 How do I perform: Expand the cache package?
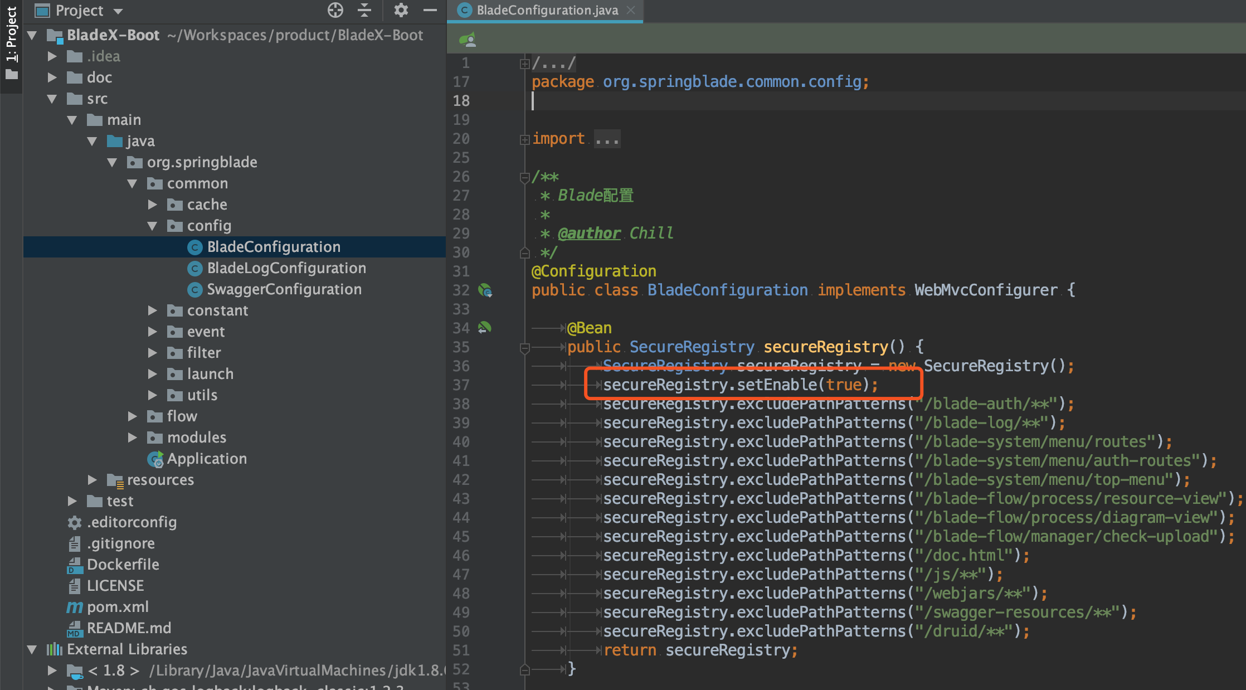pos(152,205)
